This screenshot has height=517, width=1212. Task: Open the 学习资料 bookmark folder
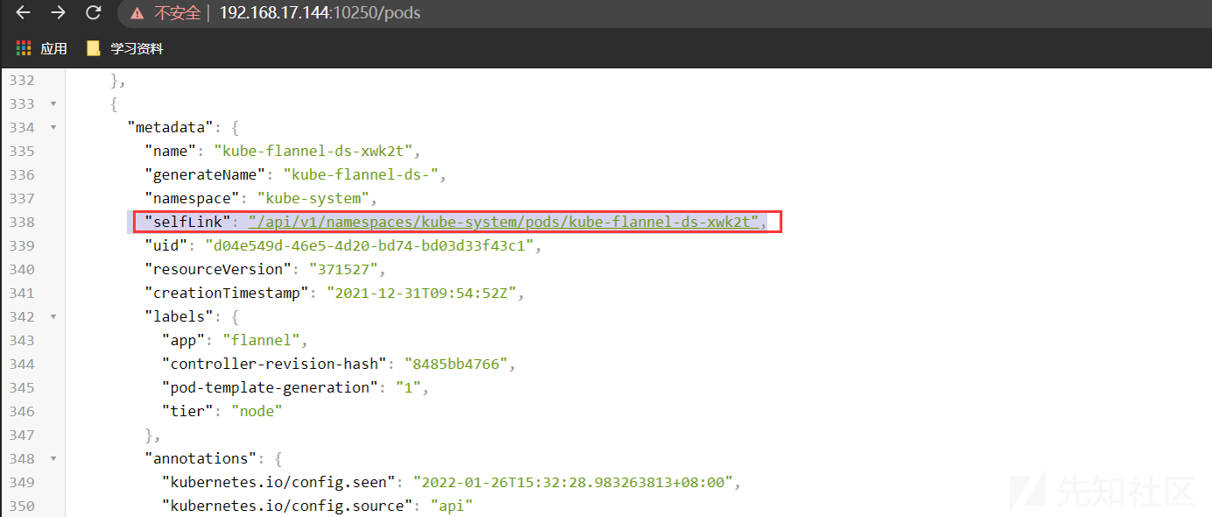click(125, 48)
